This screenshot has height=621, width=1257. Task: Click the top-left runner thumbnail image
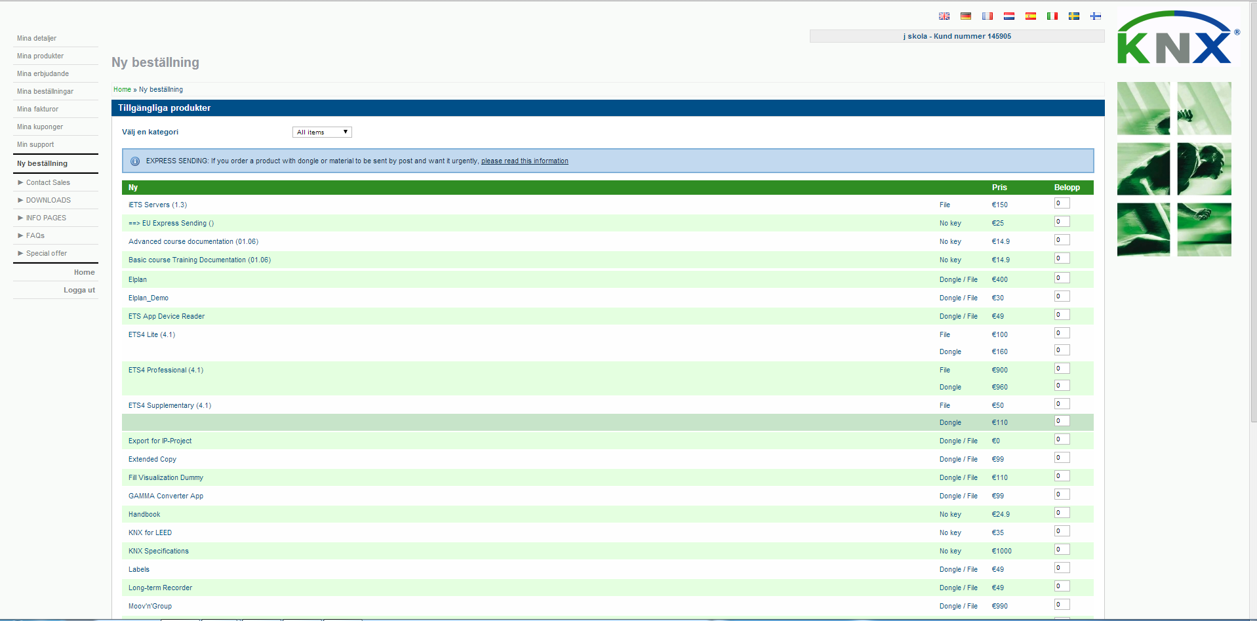(x=1144, y=108)
